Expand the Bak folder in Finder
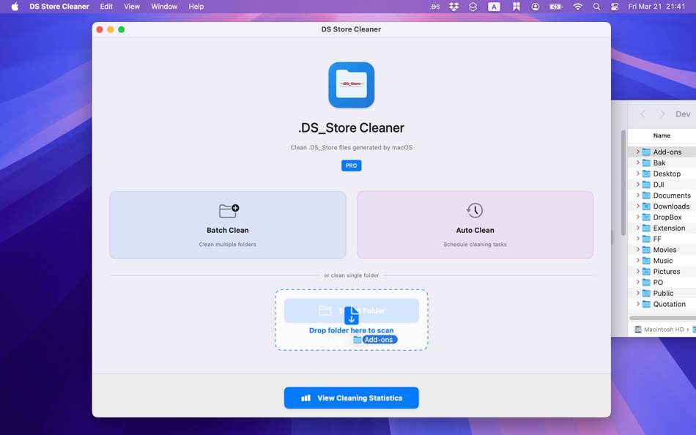This screenshot has width=696, height=435. click(638, 163)
